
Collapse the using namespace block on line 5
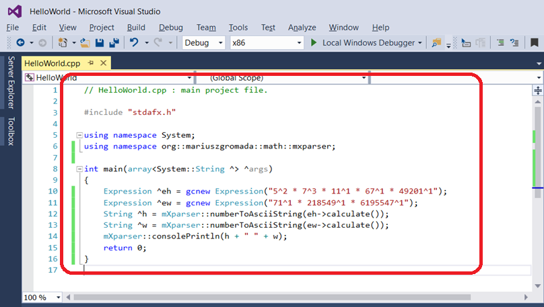79,135
